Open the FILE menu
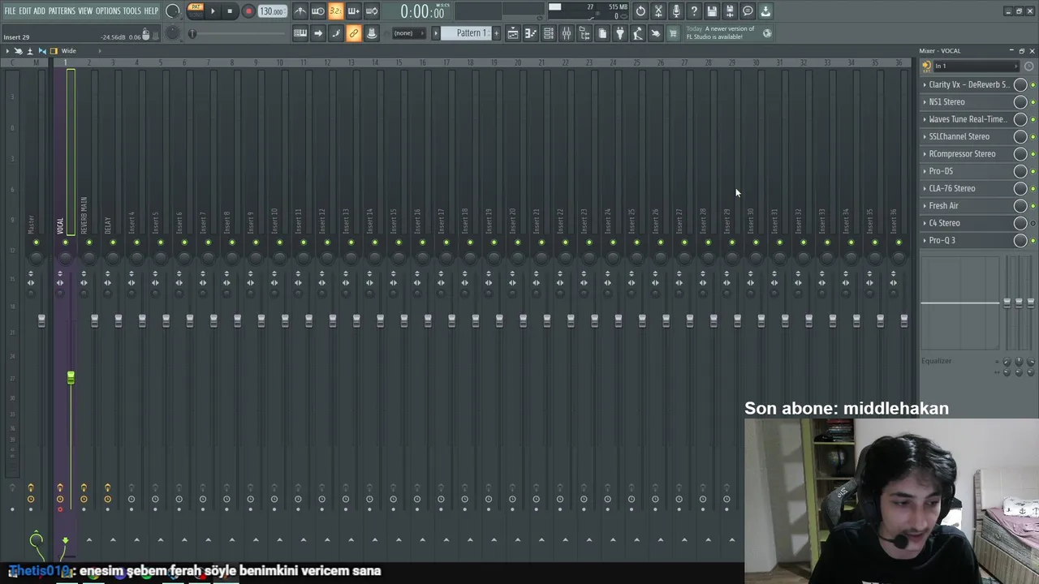 coord(10,11)
